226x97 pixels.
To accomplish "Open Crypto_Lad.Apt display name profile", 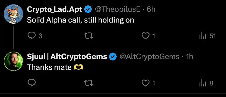I will coord(55,10).
